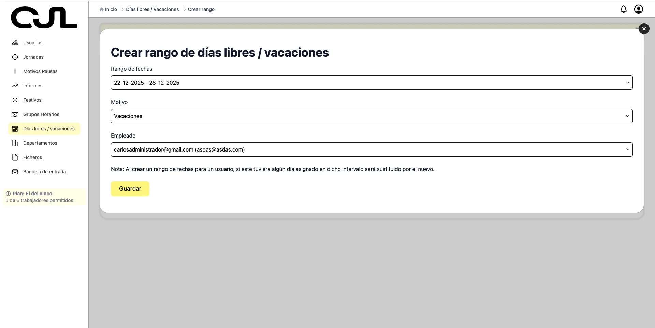Open the Informes chart icon

[15, 86]
